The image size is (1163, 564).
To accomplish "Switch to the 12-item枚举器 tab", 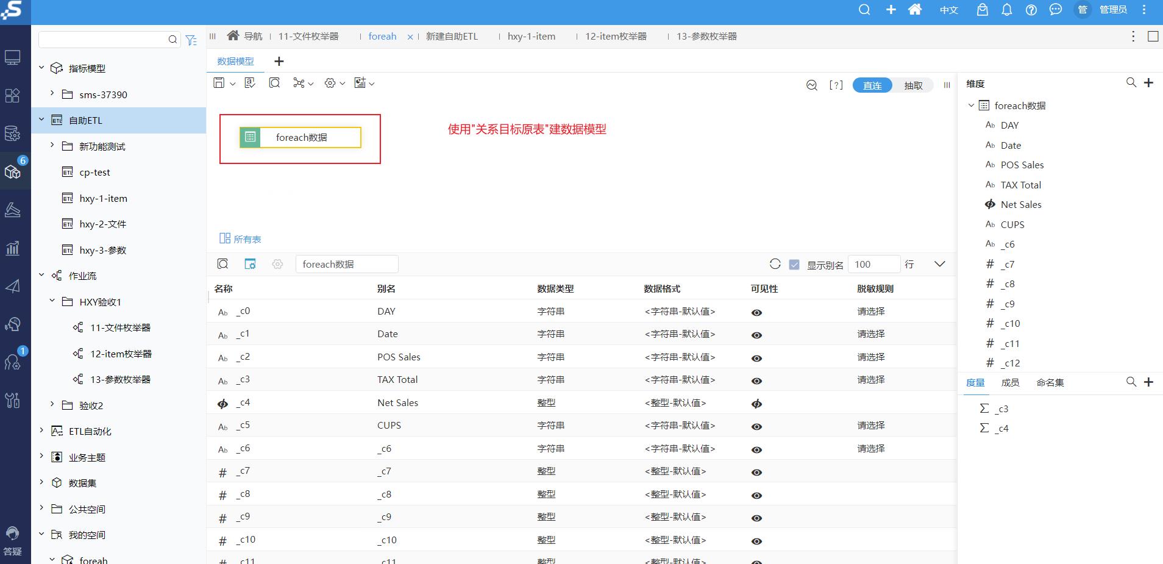I will click(616, 37).
